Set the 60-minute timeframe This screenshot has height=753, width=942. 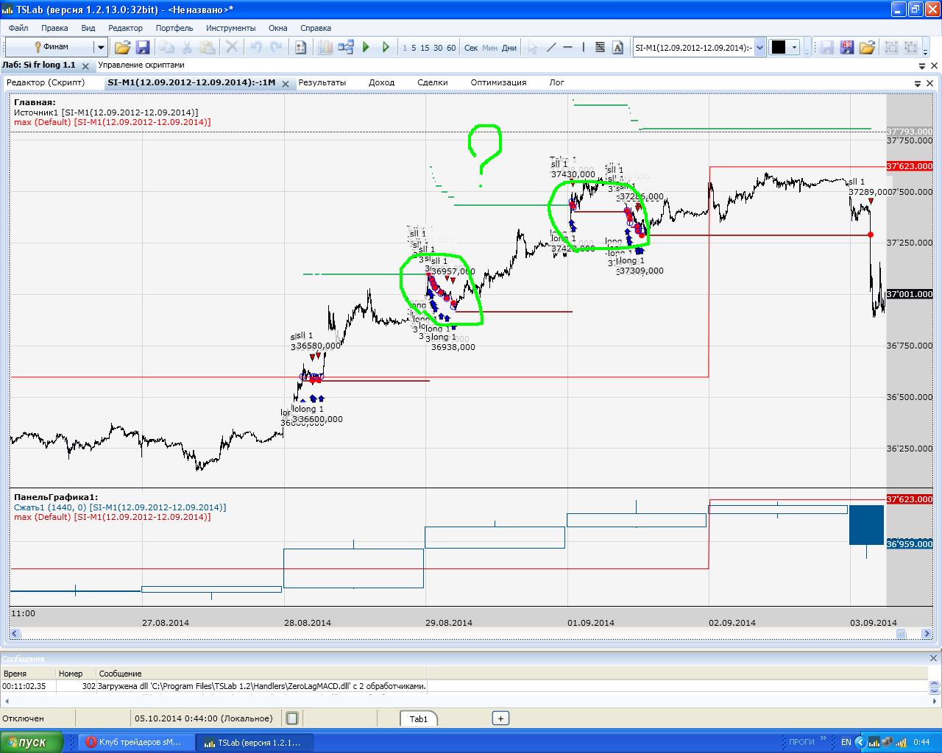point(451,48)
